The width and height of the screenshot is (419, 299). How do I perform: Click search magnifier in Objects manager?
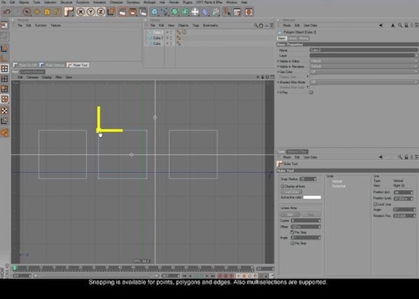click(x=256, y=25)
